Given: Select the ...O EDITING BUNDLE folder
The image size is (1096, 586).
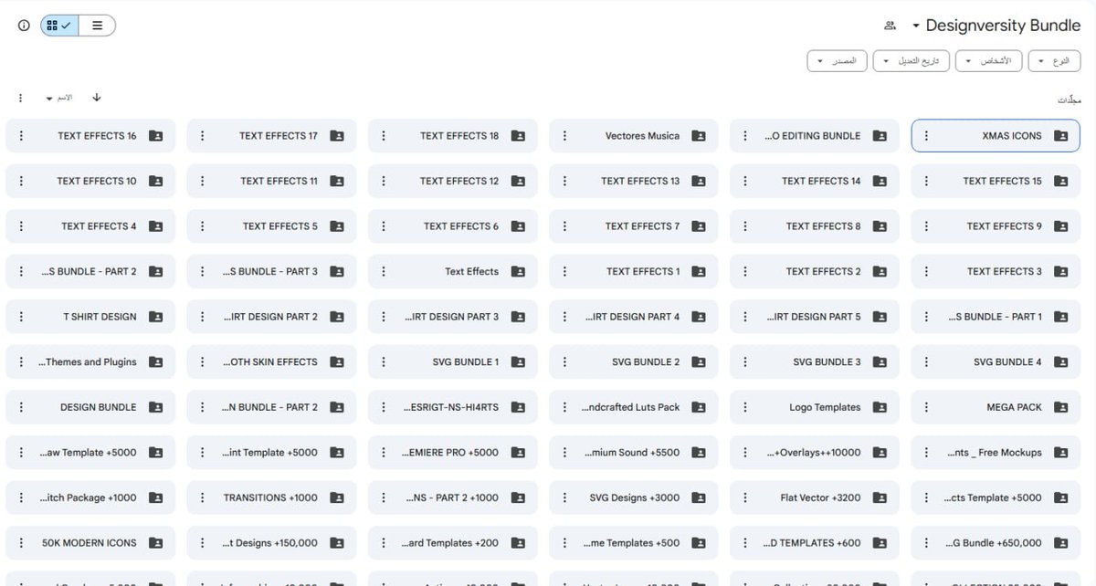Looking at the screenshot, I should [x=815, y=136].
